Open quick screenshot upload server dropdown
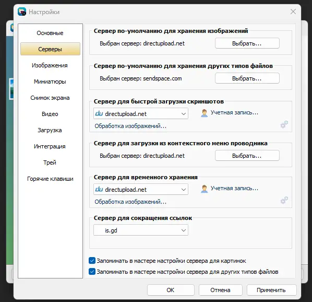Screen dimensions: 312x302 pos(141,113)
